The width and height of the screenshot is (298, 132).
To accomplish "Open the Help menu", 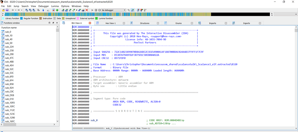I will point(86,6).
